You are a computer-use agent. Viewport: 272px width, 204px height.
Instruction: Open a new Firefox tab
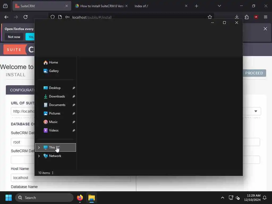(x=196, y=6)
